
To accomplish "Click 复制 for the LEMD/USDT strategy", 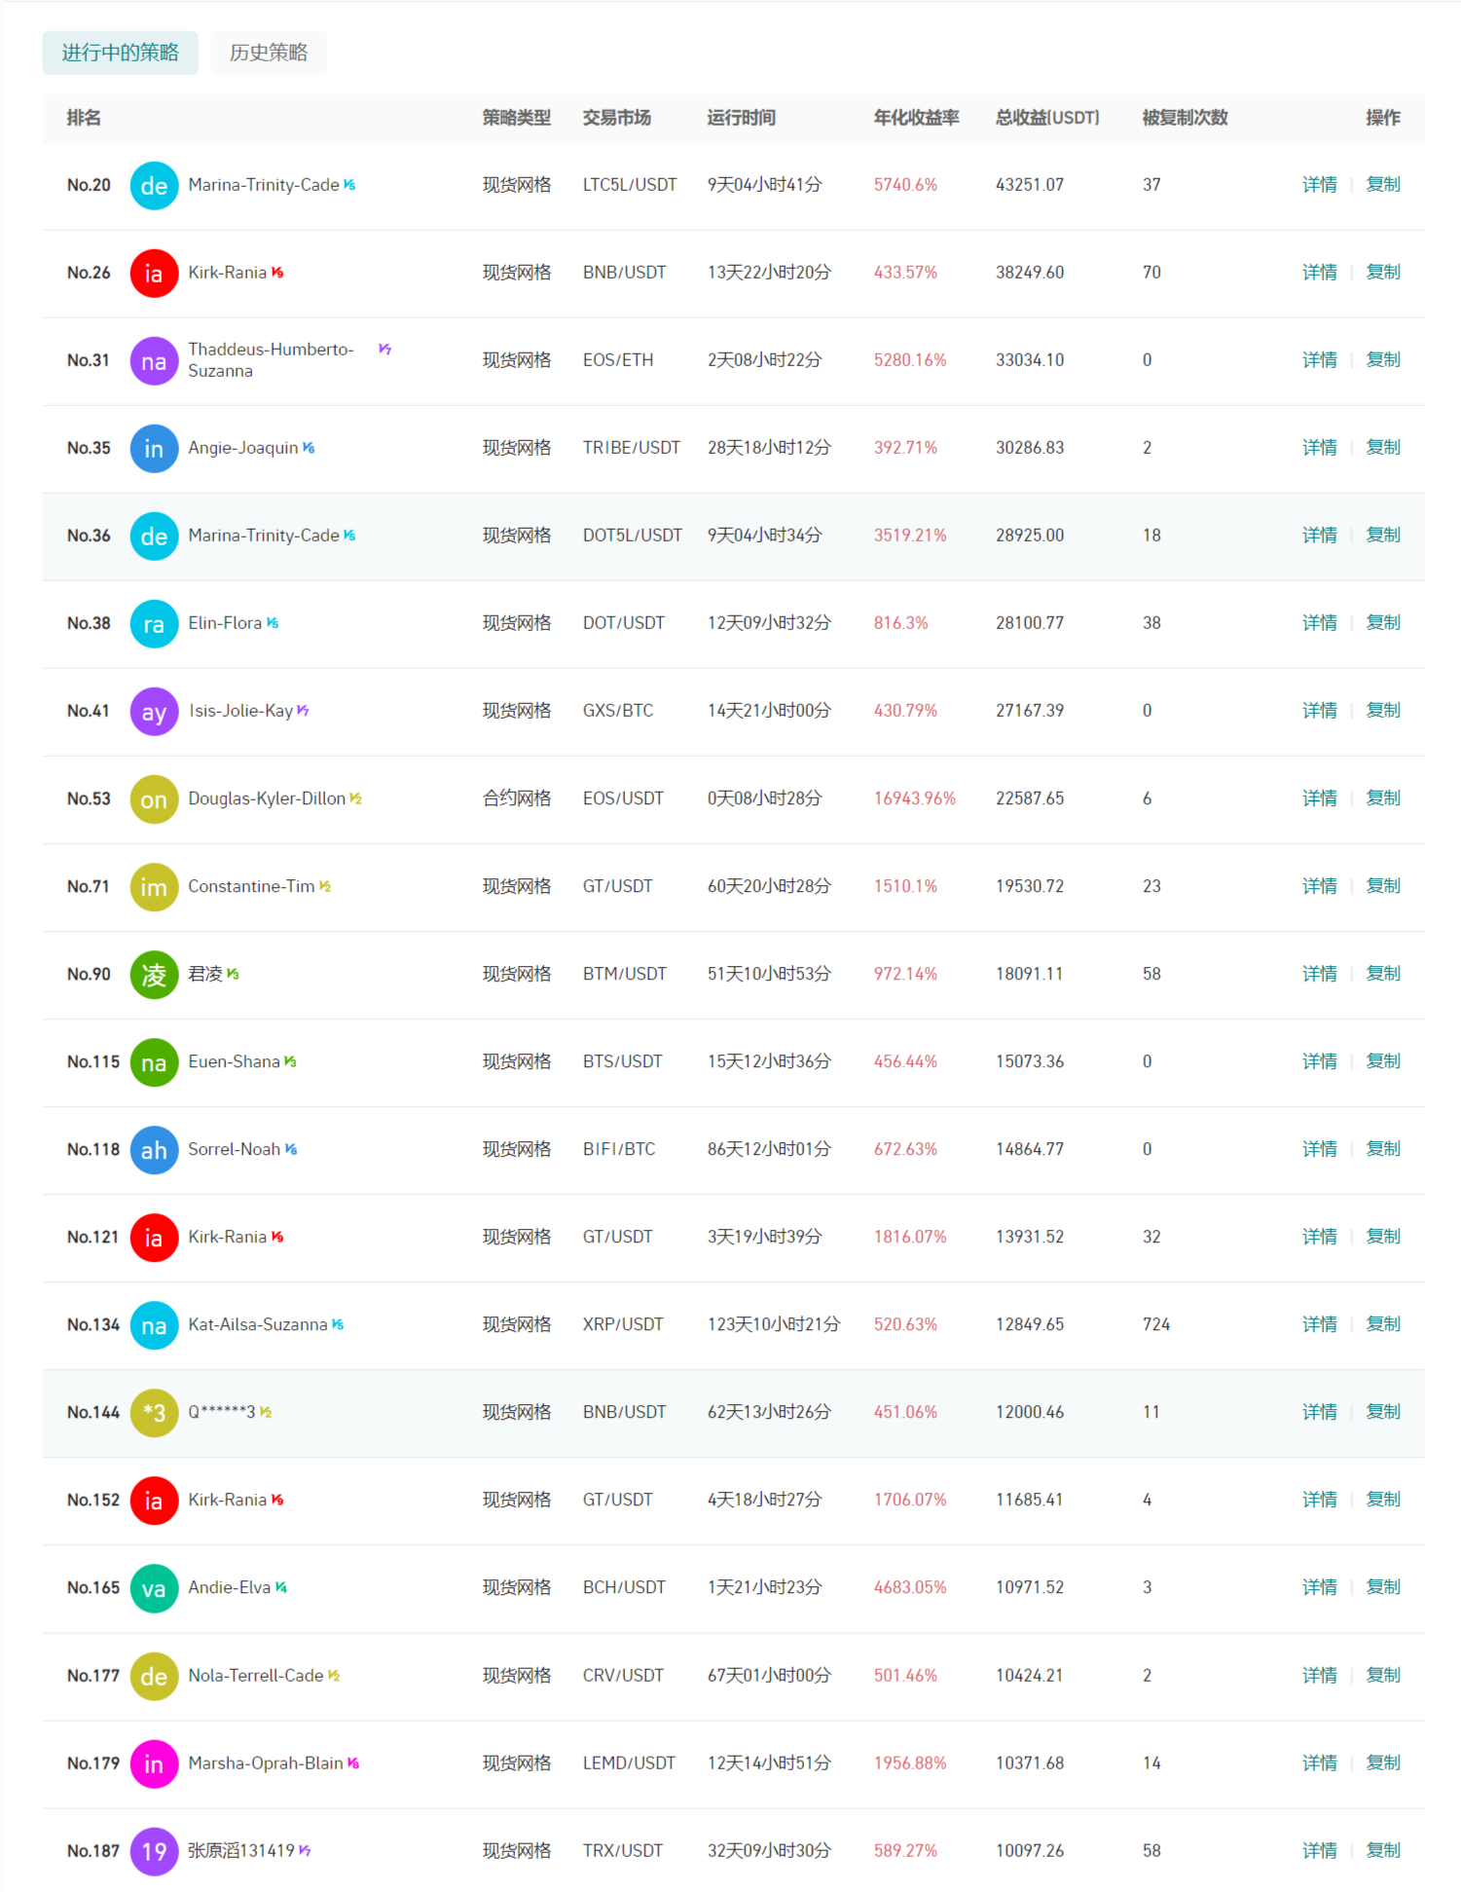I will (1383, 1762).
